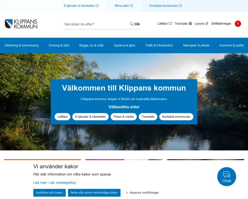Click the Press & media pill link

124,116
